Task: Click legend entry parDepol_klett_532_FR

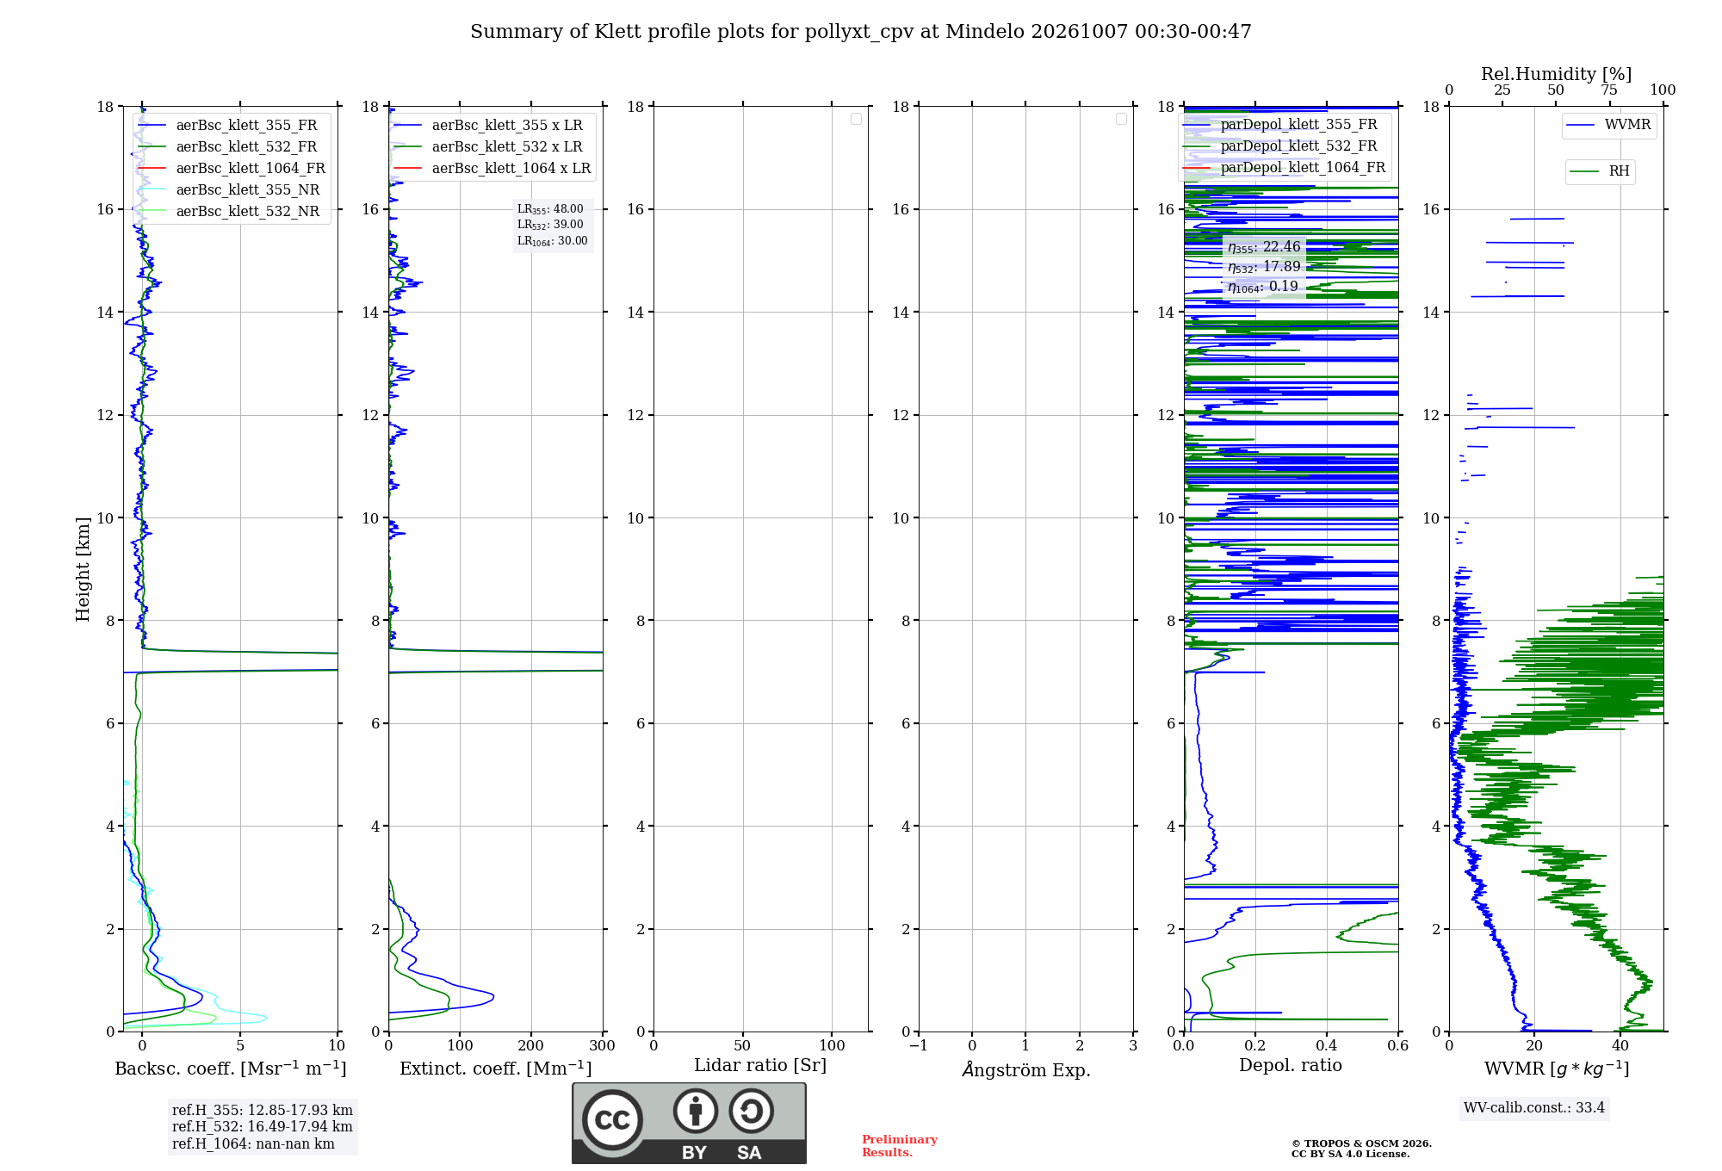Action: coord(1280,146)
